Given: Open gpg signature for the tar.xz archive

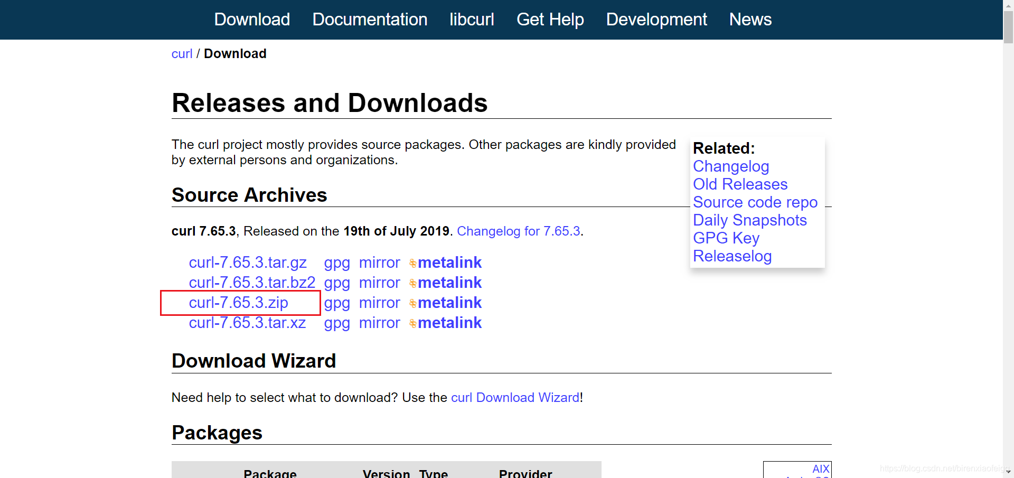Looking at the screenshot, I should click(337, 323).
